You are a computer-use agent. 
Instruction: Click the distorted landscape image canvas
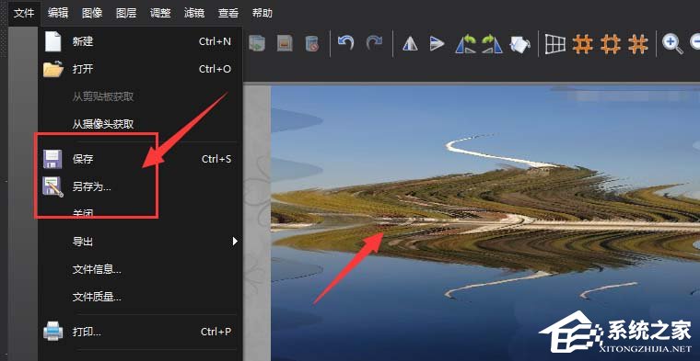click(485, 222)
